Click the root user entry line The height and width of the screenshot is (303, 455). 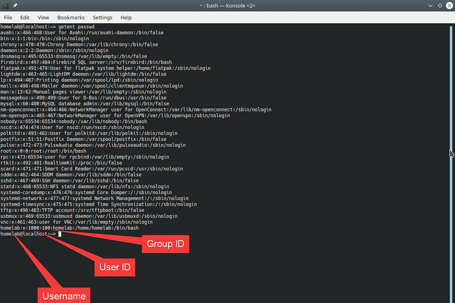pyautogui.click(x=43, y=151)
